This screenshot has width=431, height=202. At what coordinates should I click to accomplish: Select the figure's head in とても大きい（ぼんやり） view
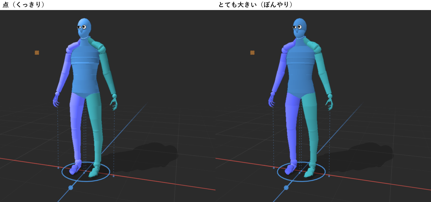tap(300, 28)
